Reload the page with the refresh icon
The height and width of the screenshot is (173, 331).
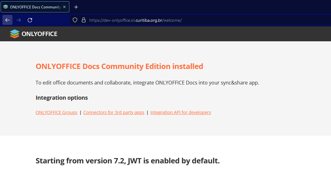[x=30, y=20]
